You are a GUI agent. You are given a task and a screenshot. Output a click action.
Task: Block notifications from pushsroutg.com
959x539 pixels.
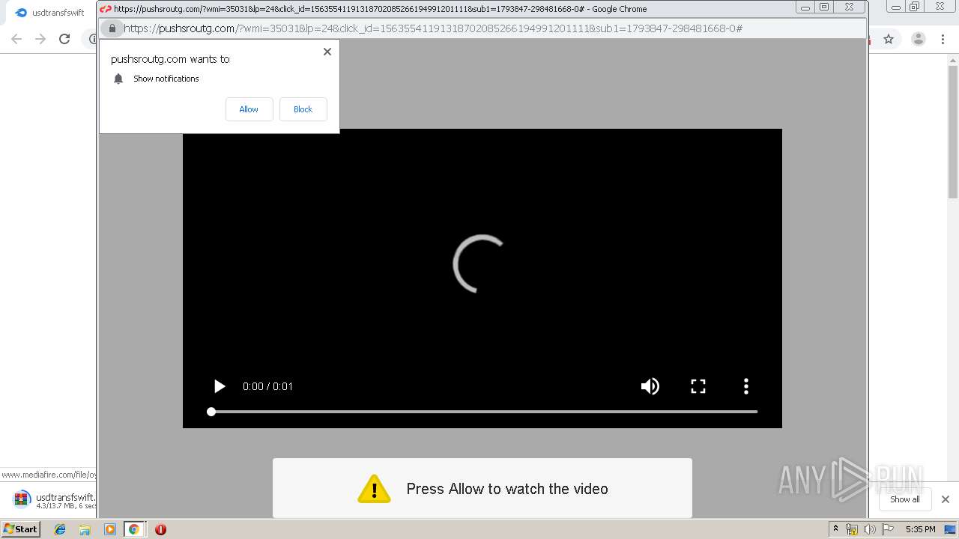303,109
